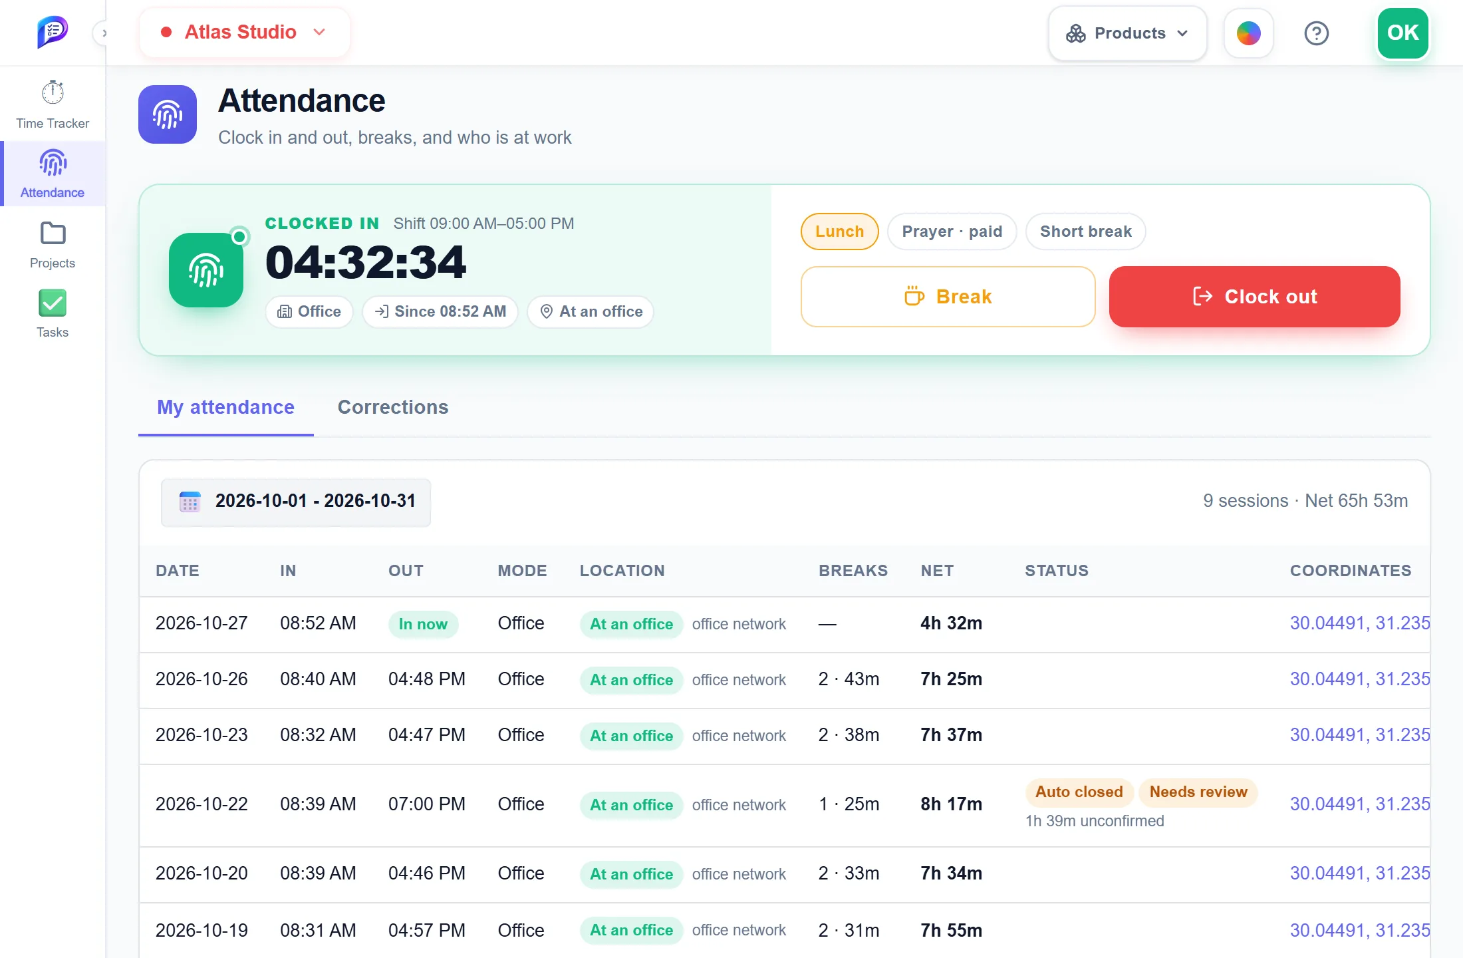Click the 7h 34m net value

(951, 874)
